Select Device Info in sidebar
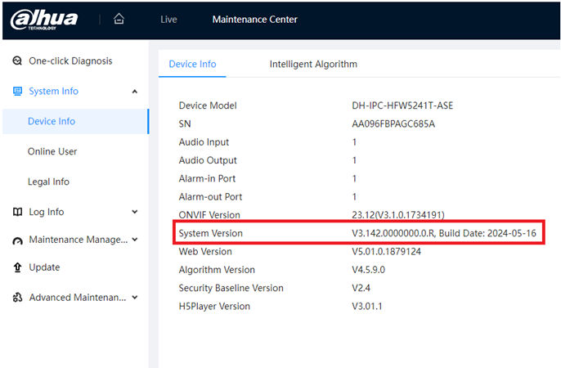The height and width of the screenshot is (368, 561). pyautogui.click(x=52, y=121)
